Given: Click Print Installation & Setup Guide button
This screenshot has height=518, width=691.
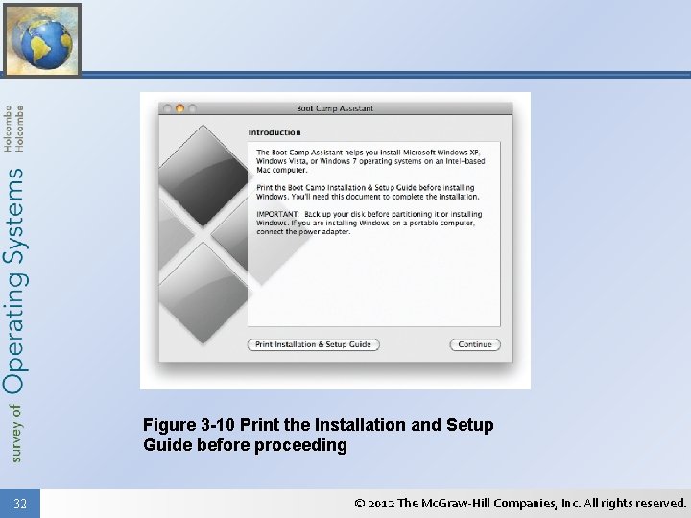Looking at the screenshot, I should click(x=313, y=344).
